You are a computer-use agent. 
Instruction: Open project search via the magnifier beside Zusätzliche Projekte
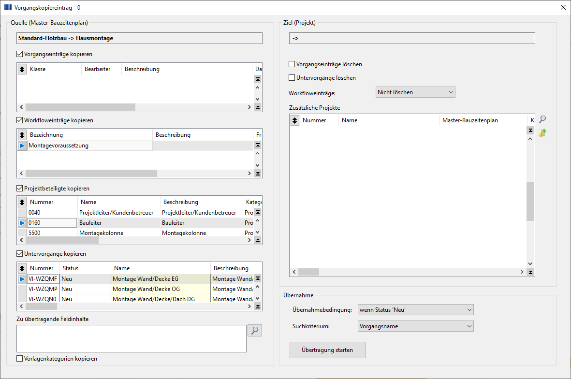[x=542, y=119]
